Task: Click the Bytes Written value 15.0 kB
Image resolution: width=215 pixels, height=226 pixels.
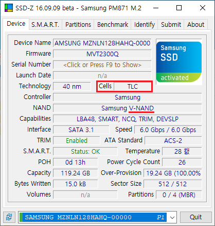Action: (76, 184)
